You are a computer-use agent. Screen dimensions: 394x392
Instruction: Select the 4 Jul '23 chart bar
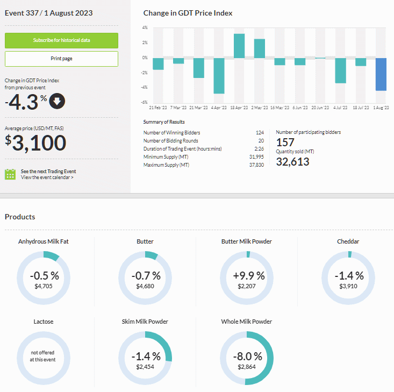[x=340, y=70]
